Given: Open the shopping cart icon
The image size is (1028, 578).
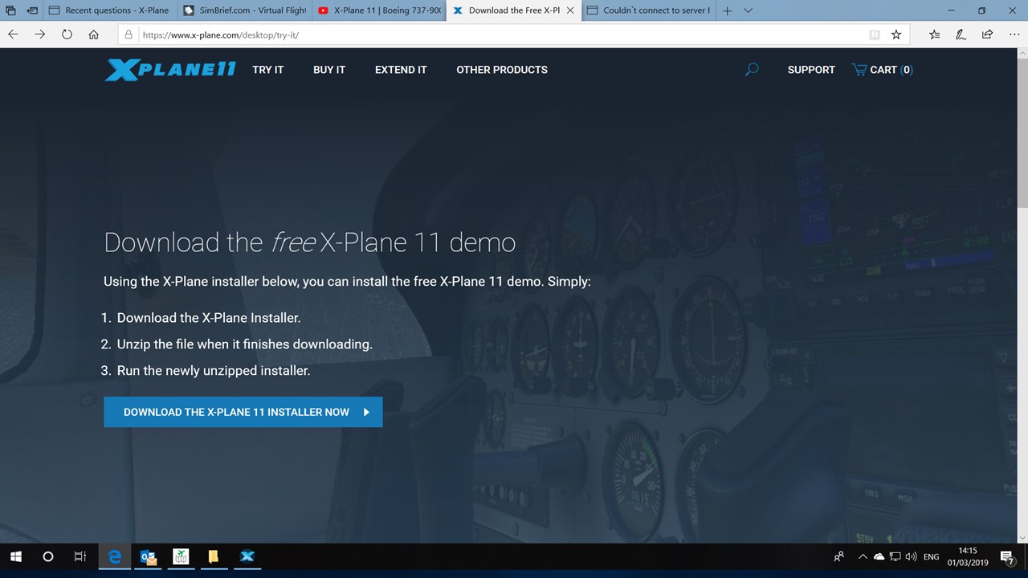Looking at the screenshot, I should pyautogui.click(x=859, y=70).
